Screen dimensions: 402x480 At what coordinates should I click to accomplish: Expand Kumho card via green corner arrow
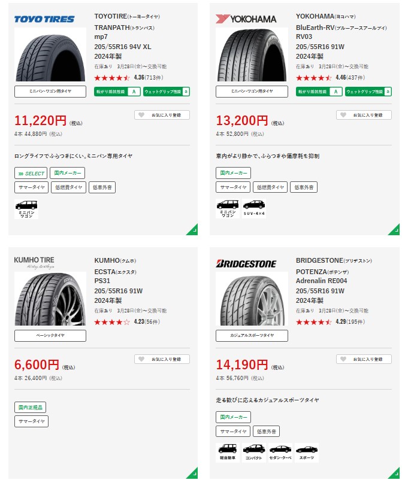pos(192,473)
